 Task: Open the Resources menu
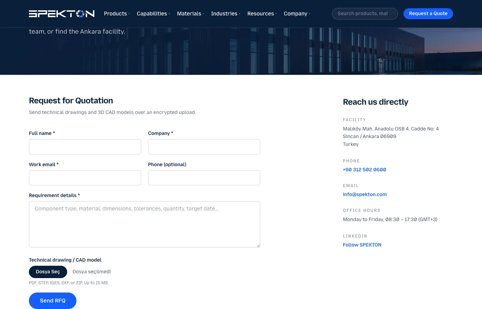(x=262, y=14)
